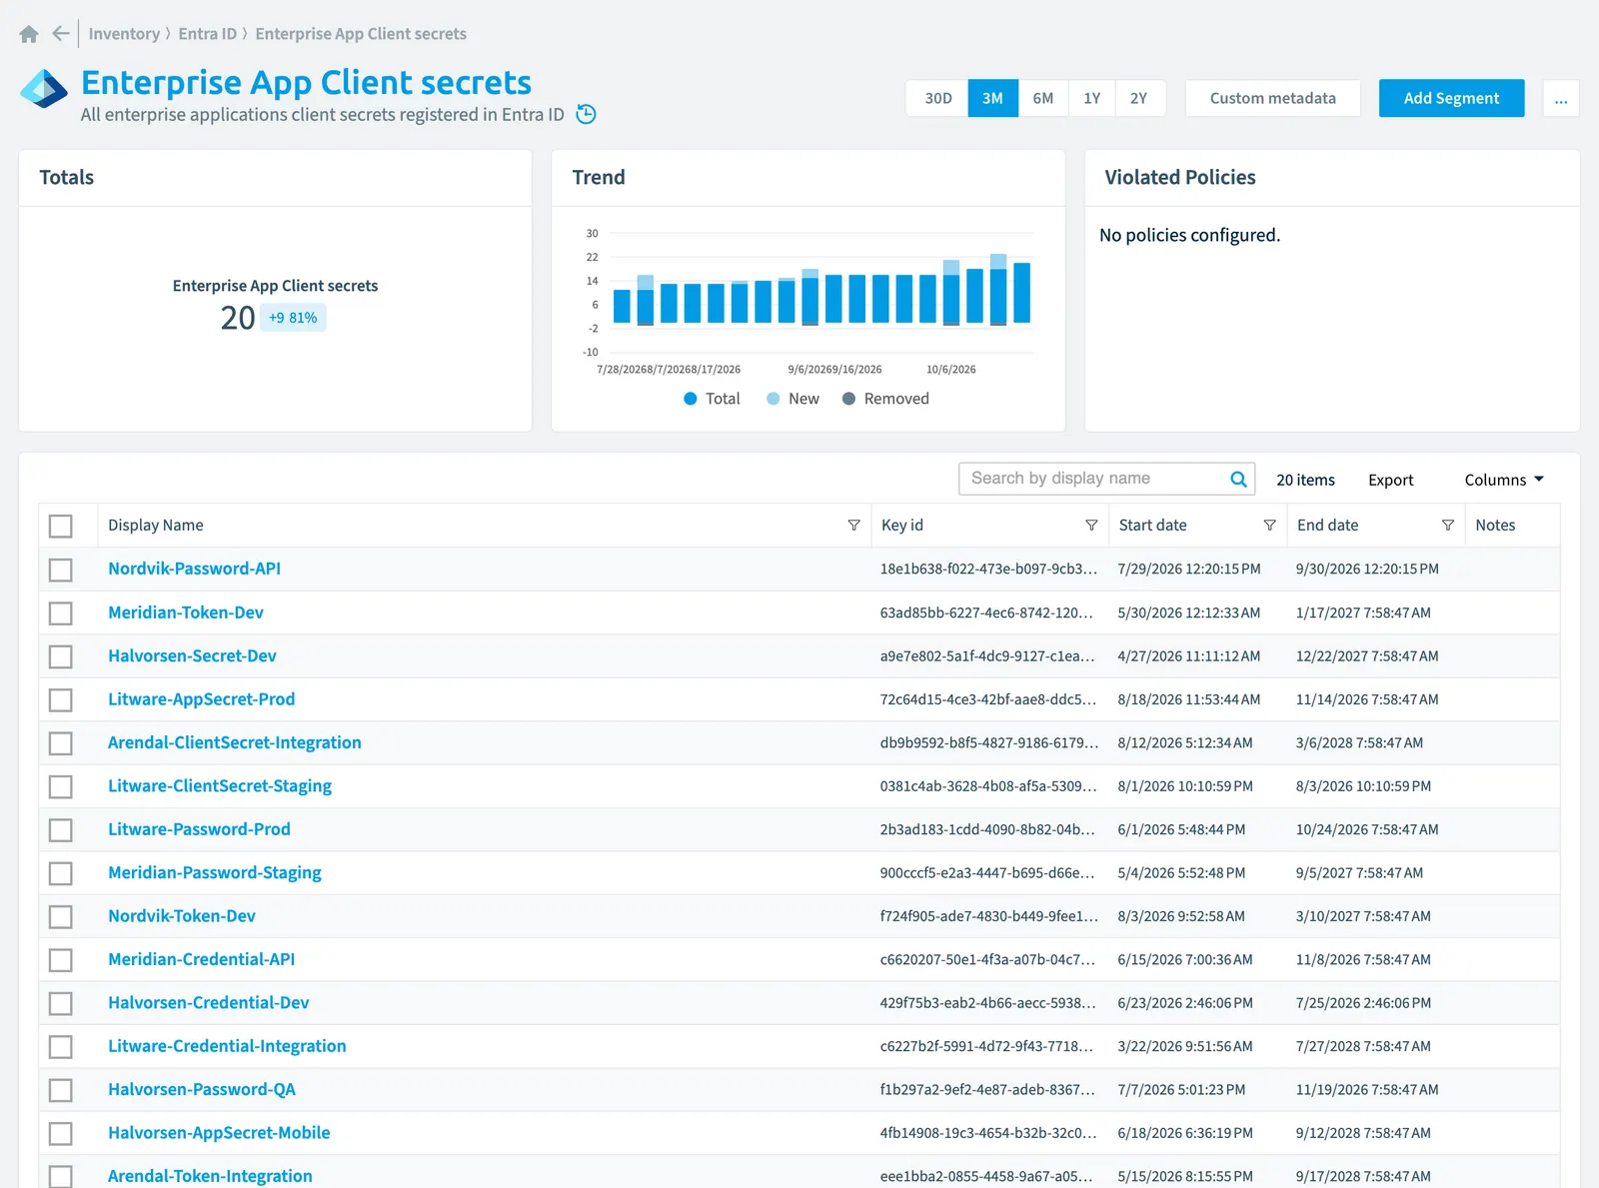This screenshot has width=1599, height=1188.
Task: Check the Halvorsen-Secret-Dev row checkbox
Action: coord(61,656)
